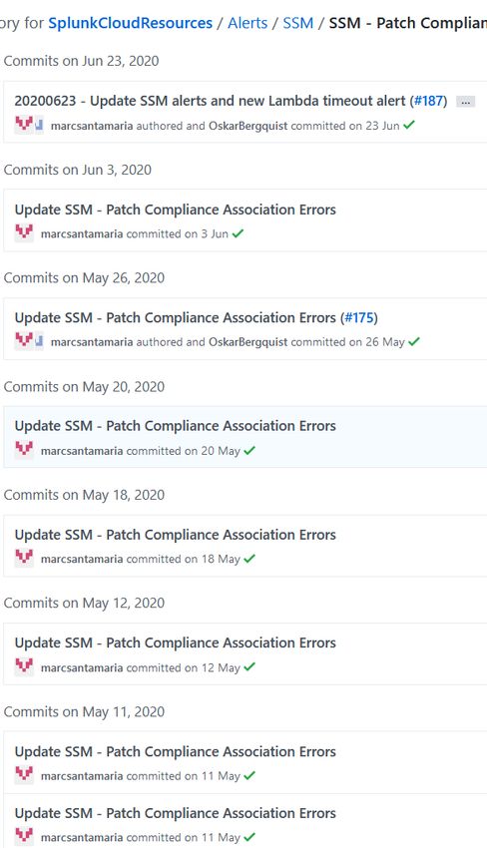Go to the Alerts breadcrumb folder

tap(247, 23)
